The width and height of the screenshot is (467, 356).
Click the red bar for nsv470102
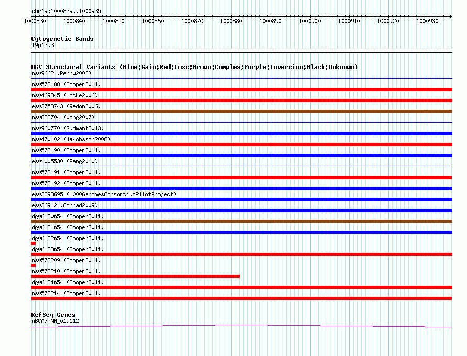[x=241, y=144]
